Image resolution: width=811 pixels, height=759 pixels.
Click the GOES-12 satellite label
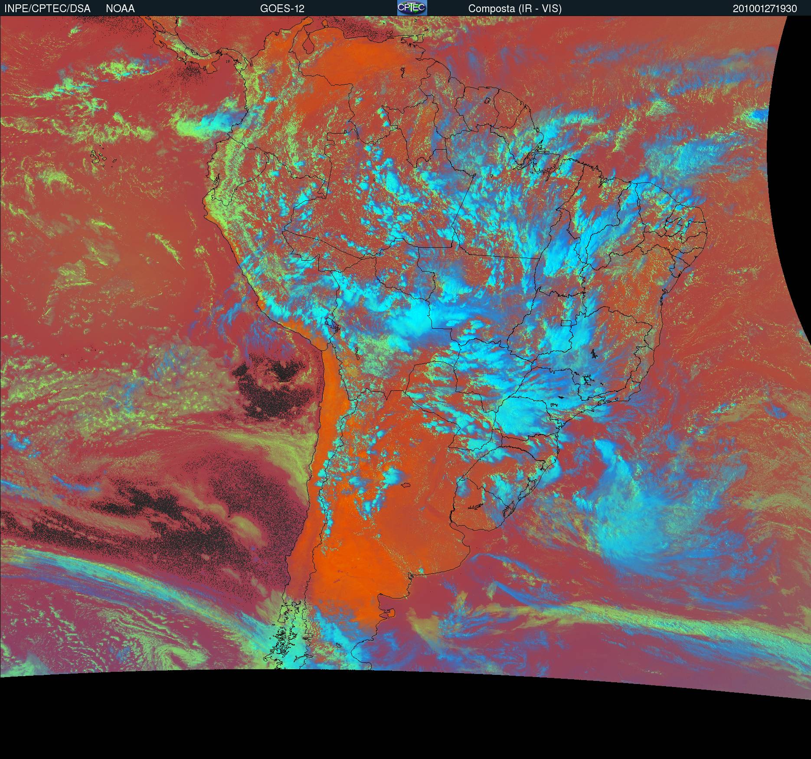(x=282, y=9)
